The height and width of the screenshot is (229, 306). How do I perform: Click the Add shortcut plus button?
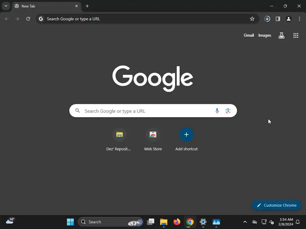tap(186, 134)
